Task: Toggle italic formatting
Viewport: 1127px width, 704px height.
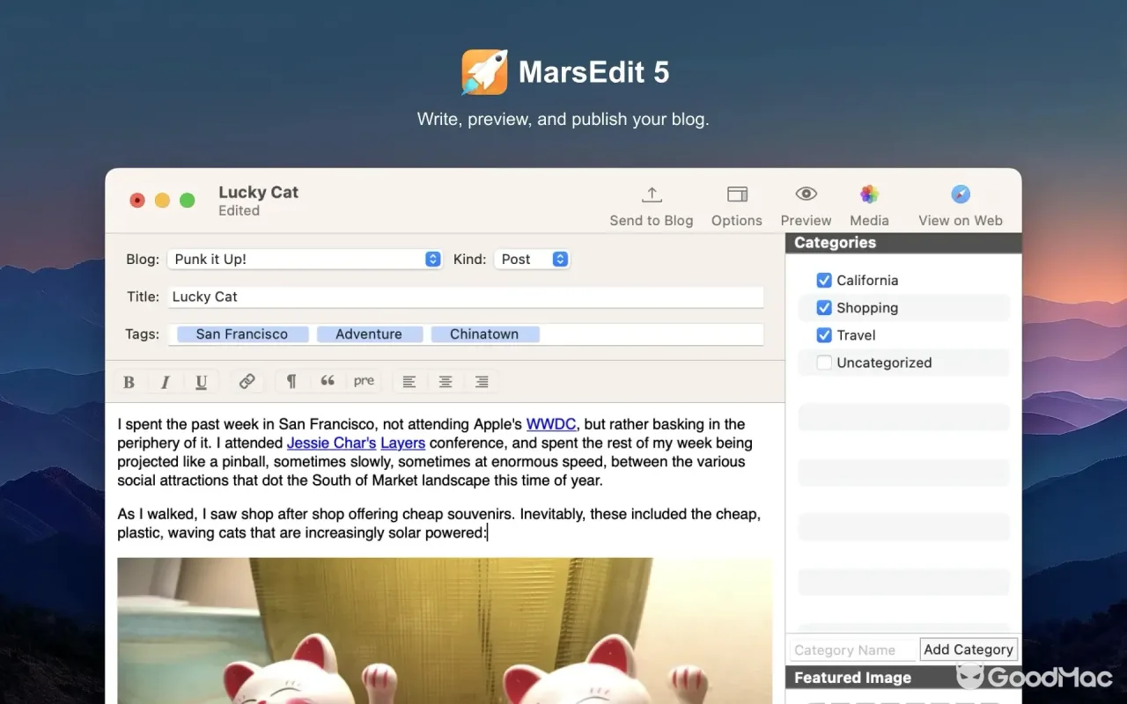Action: point(165,382)
